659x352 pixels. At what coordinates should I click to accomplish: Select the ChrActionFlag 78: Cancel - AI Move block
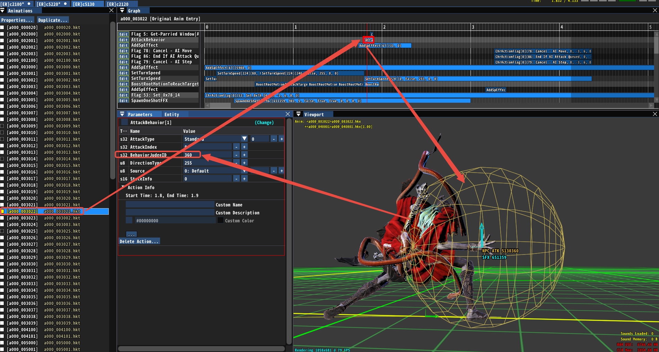[543, 51]
